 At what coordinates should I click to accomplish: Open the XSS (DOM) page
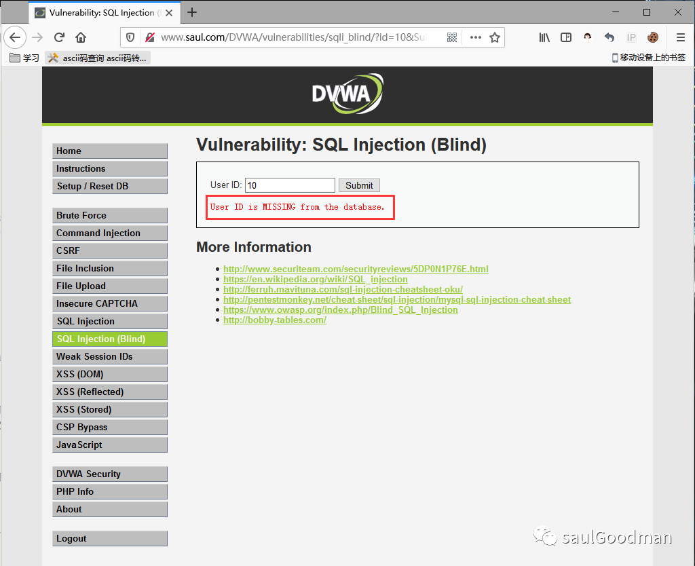click(x=110, y=374)
